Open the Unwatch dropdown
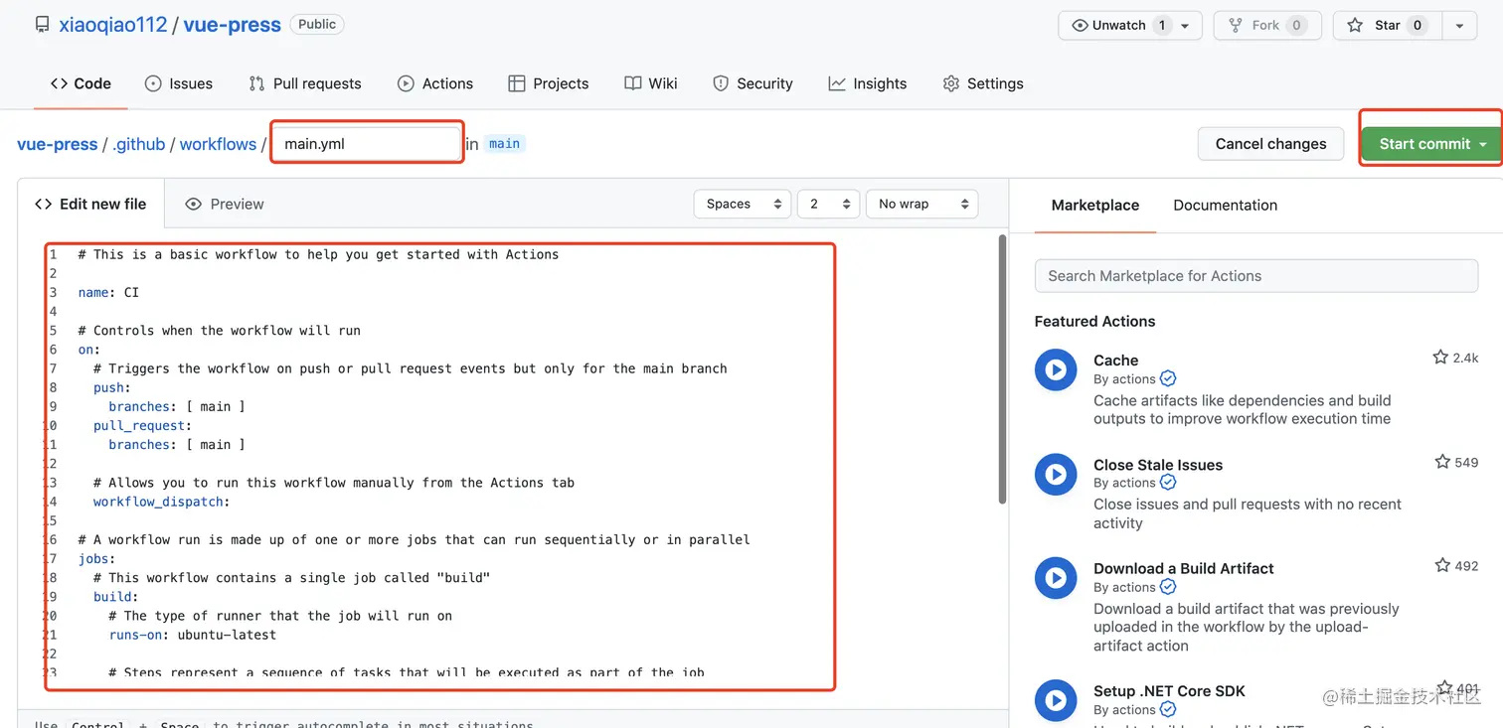The image size is (1503, 728). coord(1185,26)
